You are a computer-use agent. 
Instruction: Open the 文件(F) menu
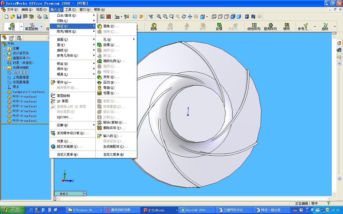13,10
